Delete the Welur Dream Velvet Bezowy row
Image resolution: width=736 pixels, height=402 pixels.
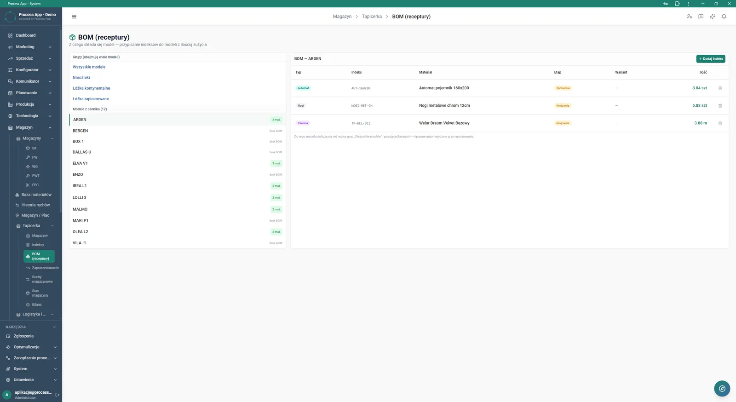click(x=720, y=123)
